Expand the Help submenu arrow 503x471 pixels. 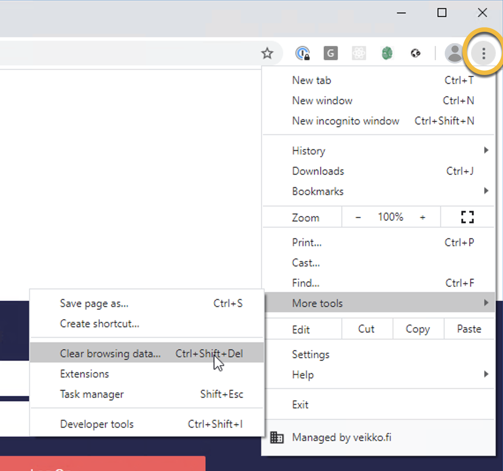[486, 374]
